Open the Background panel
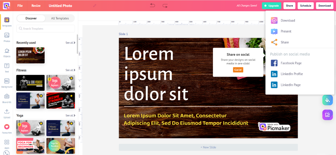 (7, 83)
